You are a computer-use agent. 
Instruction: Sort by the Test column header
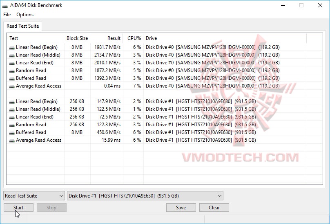point(36,38)
